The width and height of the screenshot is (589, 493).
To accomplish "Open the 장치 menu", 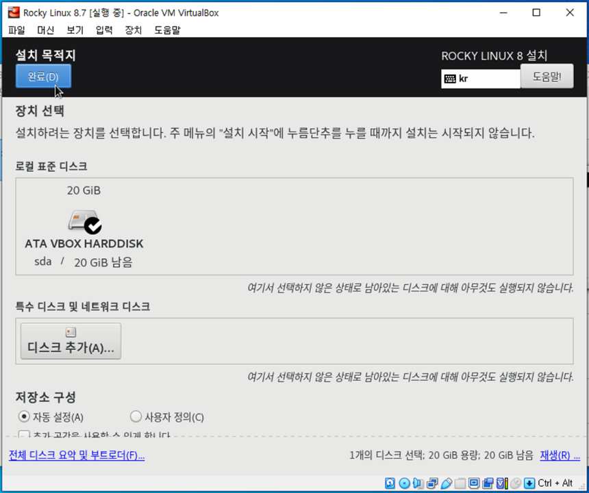I will pos(132,30).
